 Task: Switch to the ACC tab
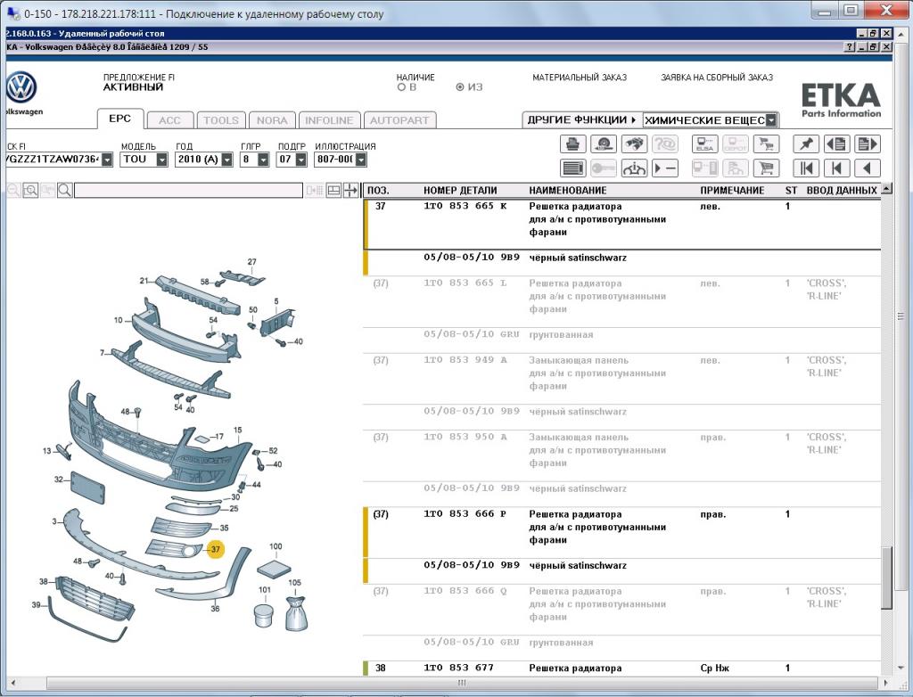pyautogui.click(x=169, y=120)
